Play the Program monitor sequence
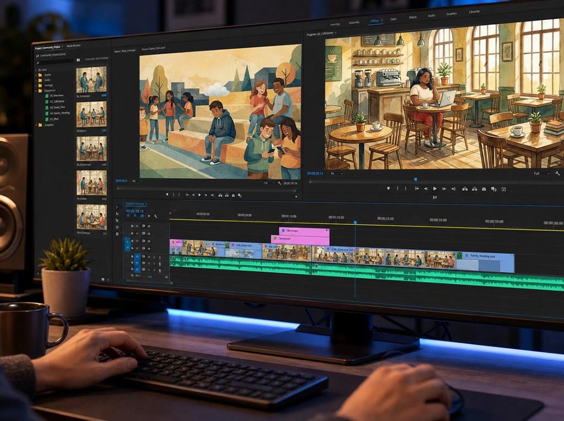Image resolution: width=564 pixels, height=421 pixels. point(435,188)
